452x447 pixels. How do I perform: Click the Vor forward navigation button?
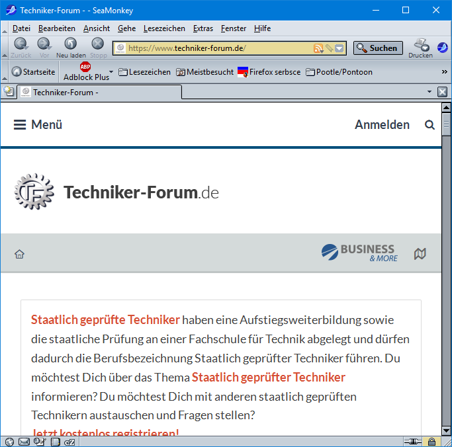[44, 48]
